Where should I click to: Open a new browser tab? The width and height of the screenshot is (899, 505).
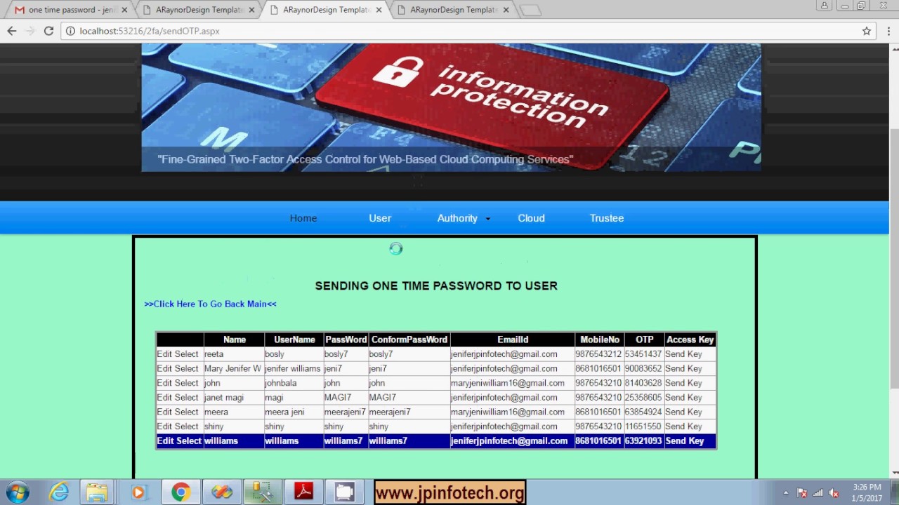530,10
